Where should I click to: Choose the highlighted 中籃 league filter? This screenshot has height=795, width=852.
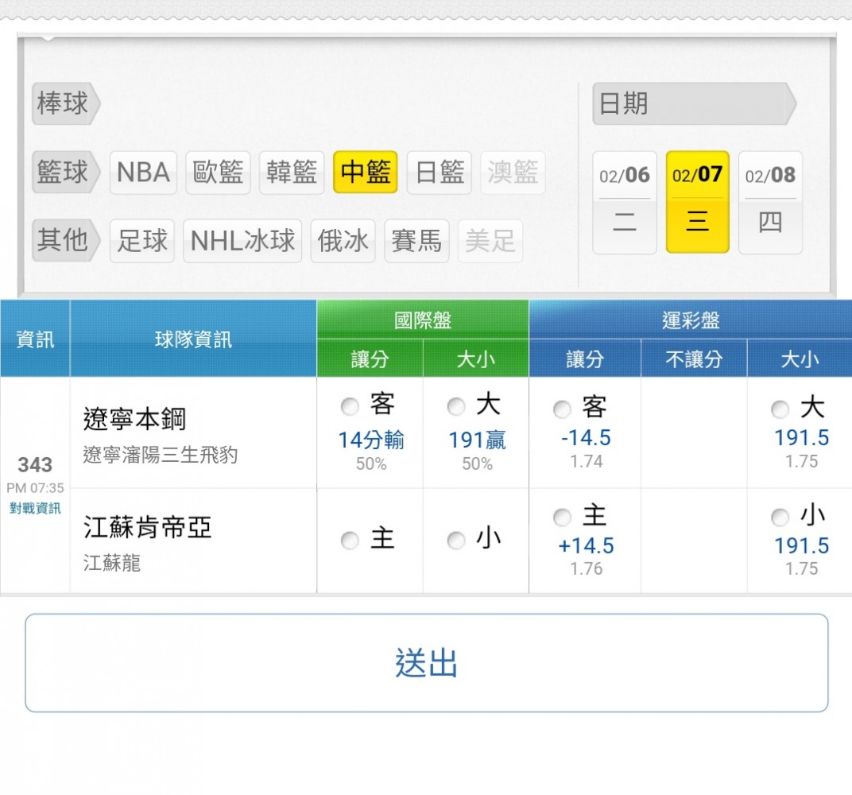366,173
